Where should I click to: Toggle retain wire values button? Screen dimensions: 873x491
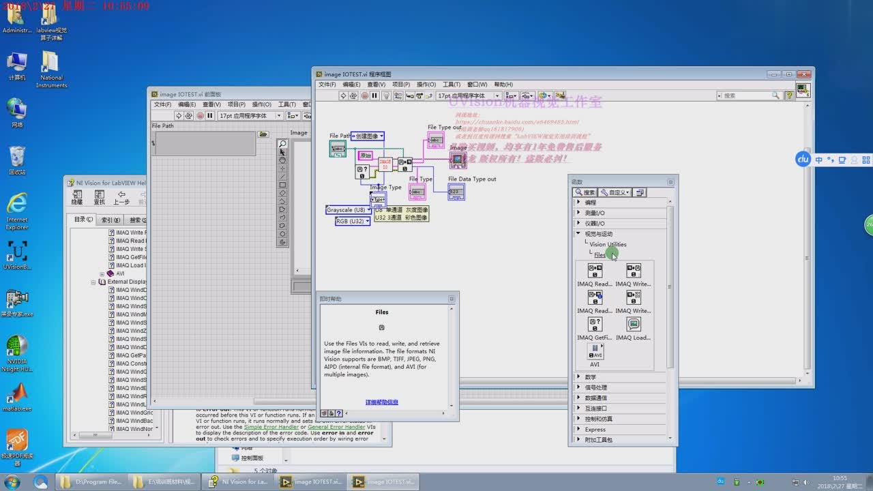(x=398, y=95)
